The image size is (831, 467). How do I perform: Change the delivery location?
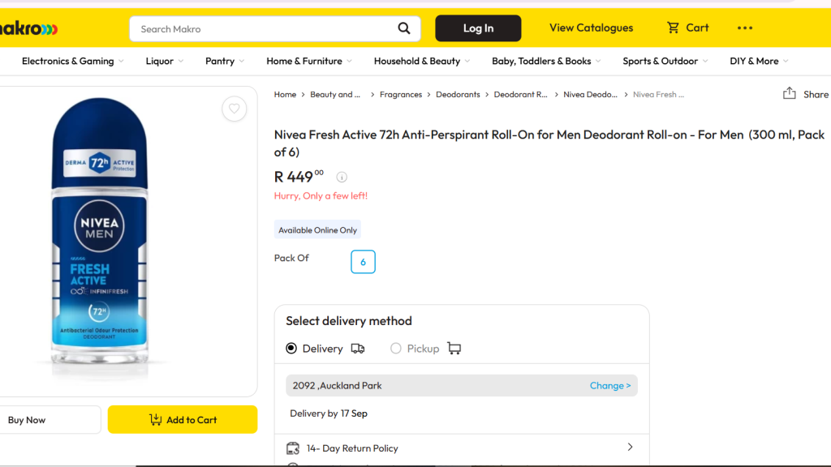[x=610, y=386]
